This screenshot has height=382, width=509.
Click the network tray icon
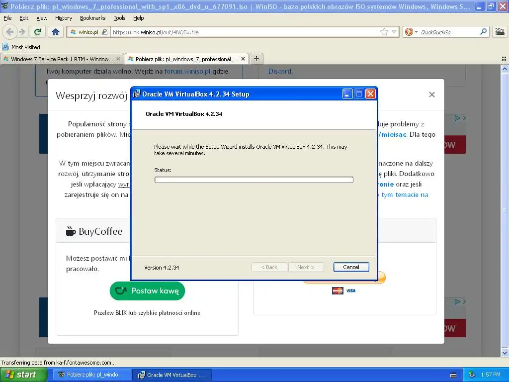click(x=472, y=375)
